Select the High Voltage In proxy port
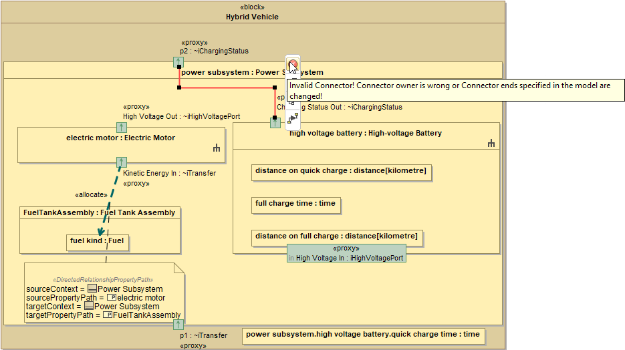The width and height of the screenshot is (625, 350). coord(346,253)
